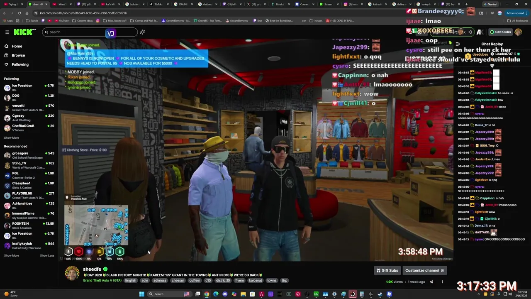The image size is (531, 299).
Task: Open Following in the sidebar
Action: [x=29, y=64]
